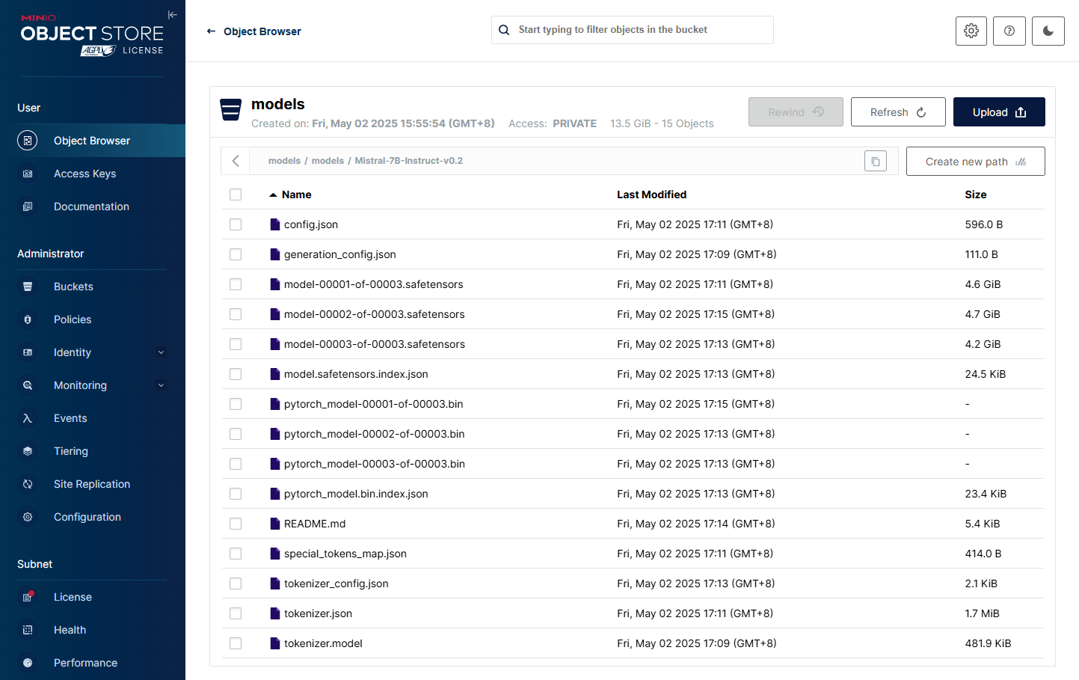Click the Upload button
Image resolution: width=1079 pixels, height=680 pixels.
tap(999, 112)
